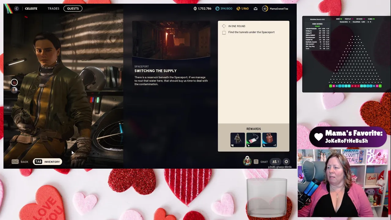This screenshot has width=391, height=220.
Task: Click the TAB key icon
Action: point(38,162)
